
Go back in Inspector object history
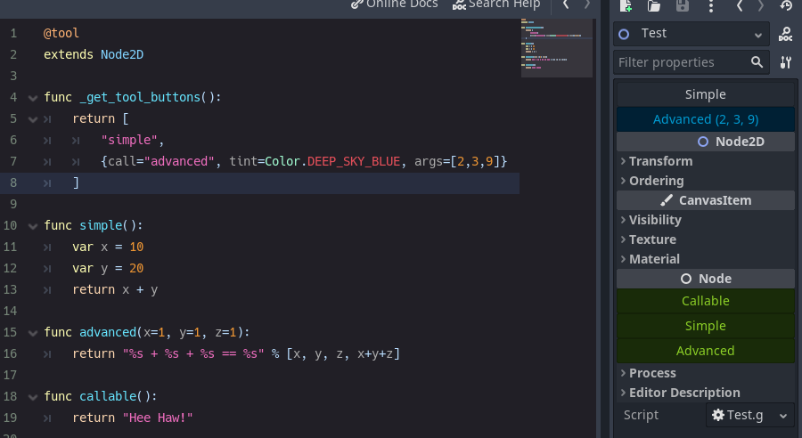[740, 5]
